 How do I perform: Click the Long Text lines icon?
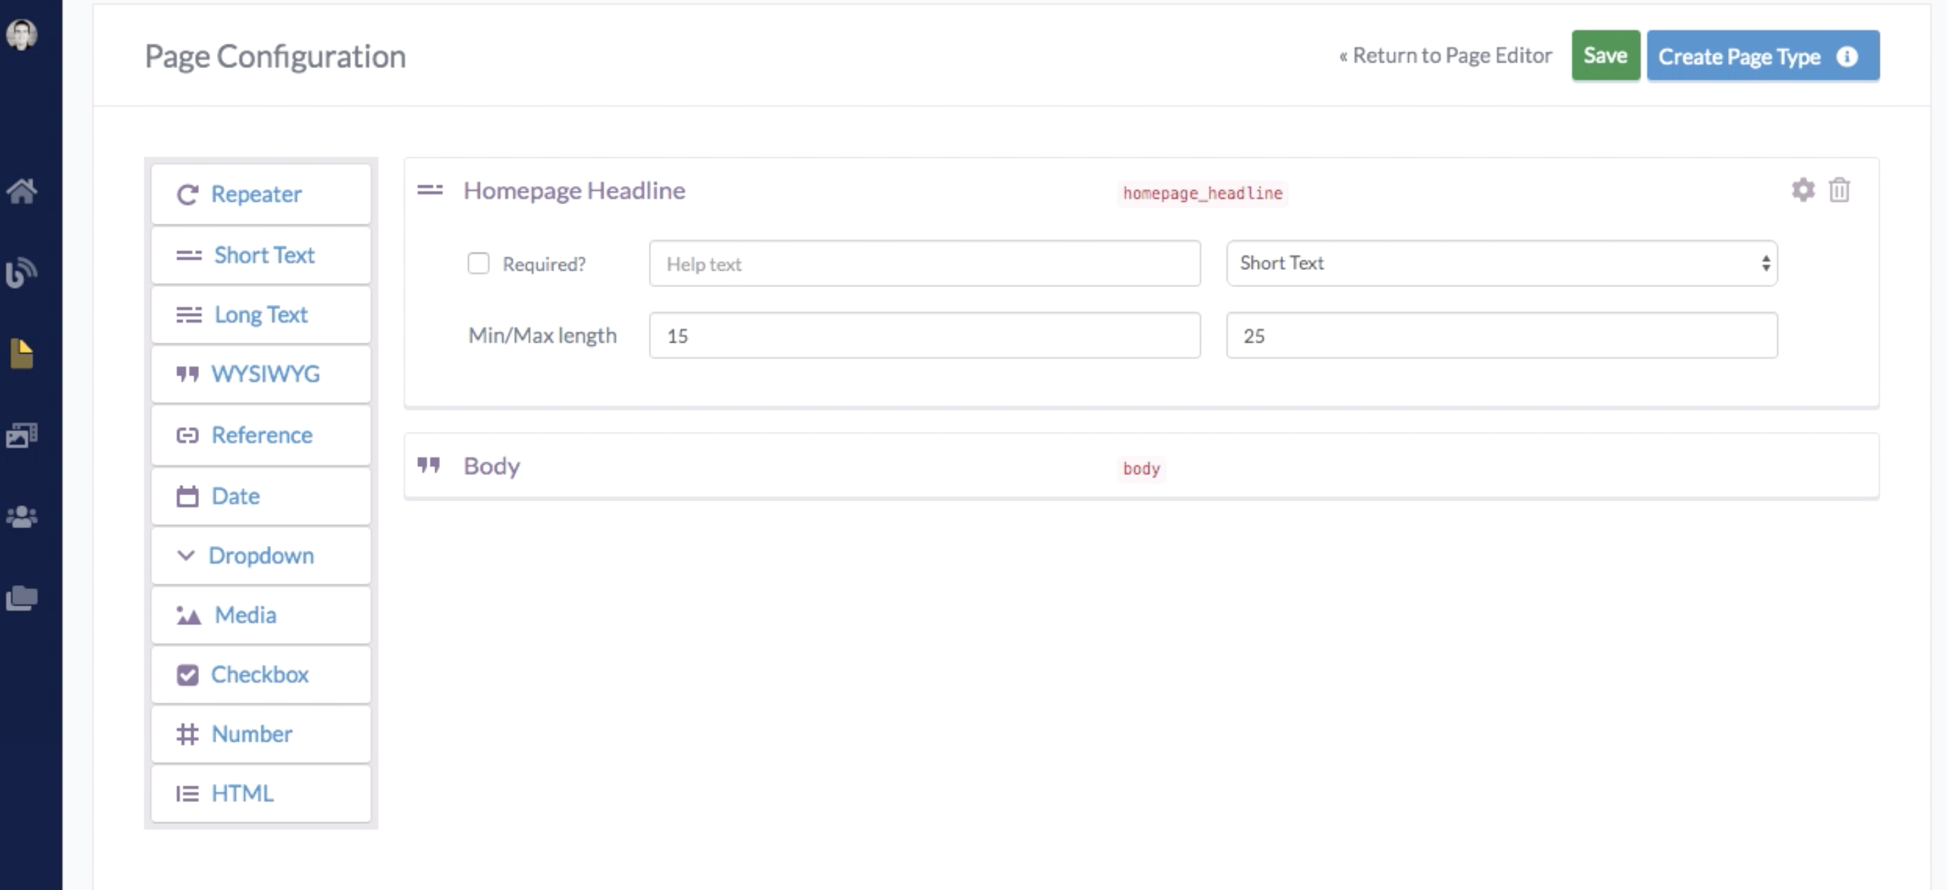189,315
